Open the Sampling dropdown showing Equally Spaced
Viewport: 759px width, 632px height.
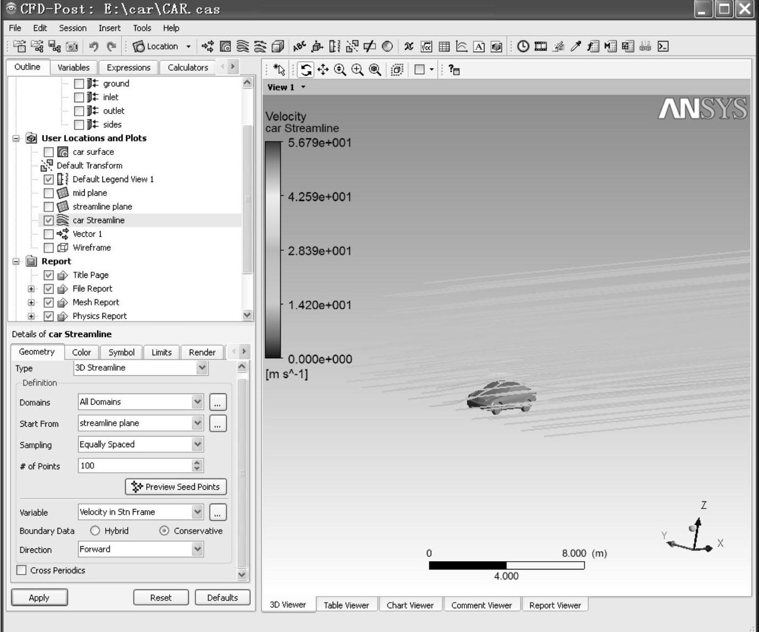point(141,444)
